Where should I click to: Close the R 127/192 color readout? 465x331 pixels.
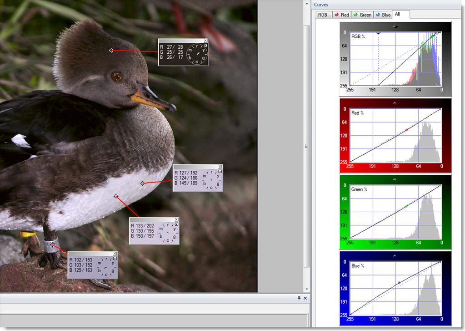[x=220, y=167]
